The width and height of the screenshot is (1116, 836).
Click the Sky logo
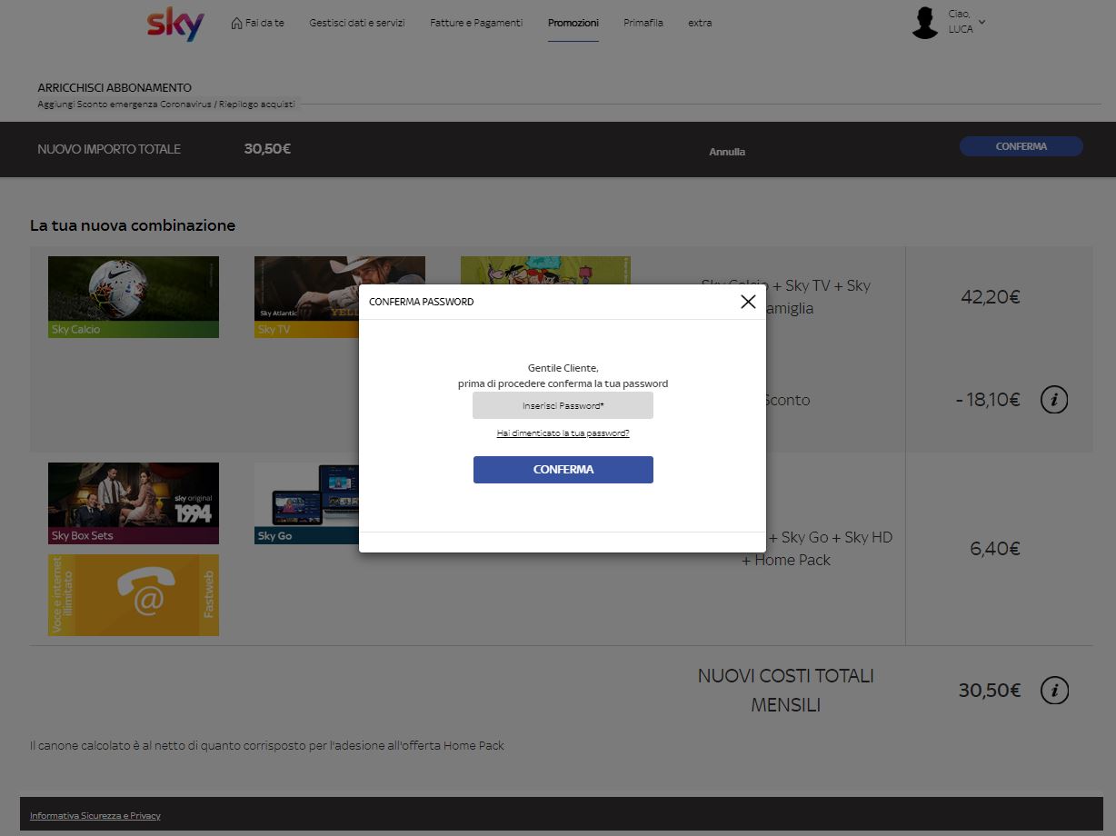pyautogui.click(x=175, y=25)
